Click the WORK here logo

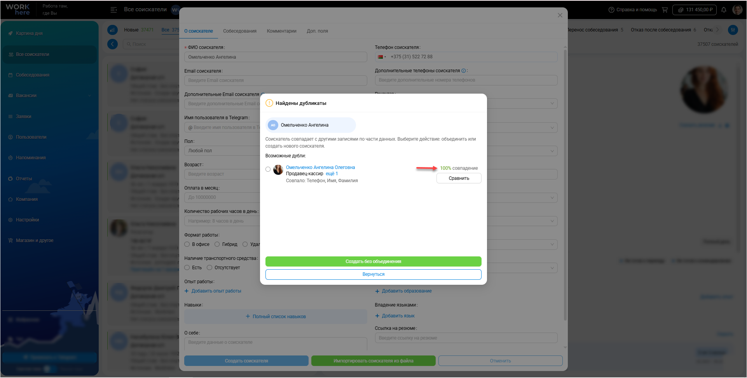(18, 10)
